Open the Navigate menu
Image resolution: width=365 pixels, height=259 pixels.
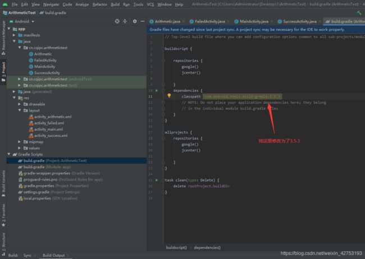51,4
